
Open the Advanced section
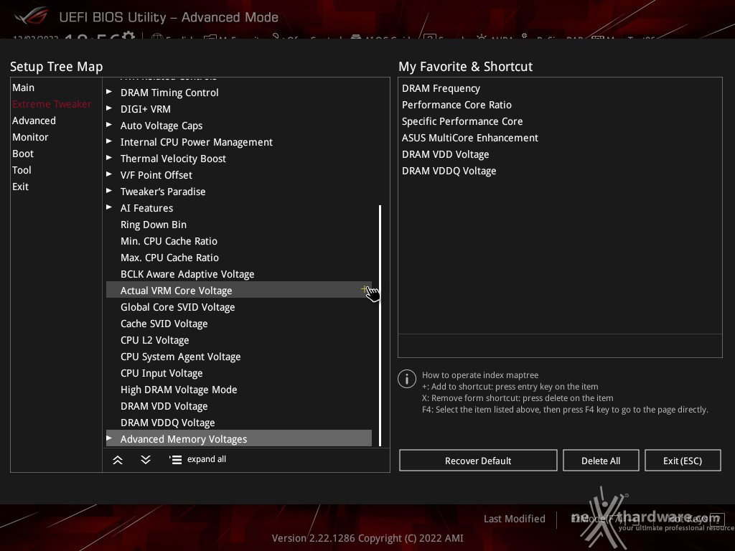pyautogui.click(x=34, y=121)
